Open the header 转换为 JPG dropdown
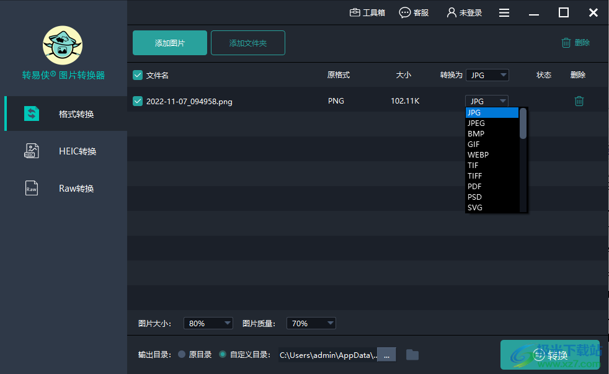The height and width of the screenshot is (374, 609). coord(487,74)
